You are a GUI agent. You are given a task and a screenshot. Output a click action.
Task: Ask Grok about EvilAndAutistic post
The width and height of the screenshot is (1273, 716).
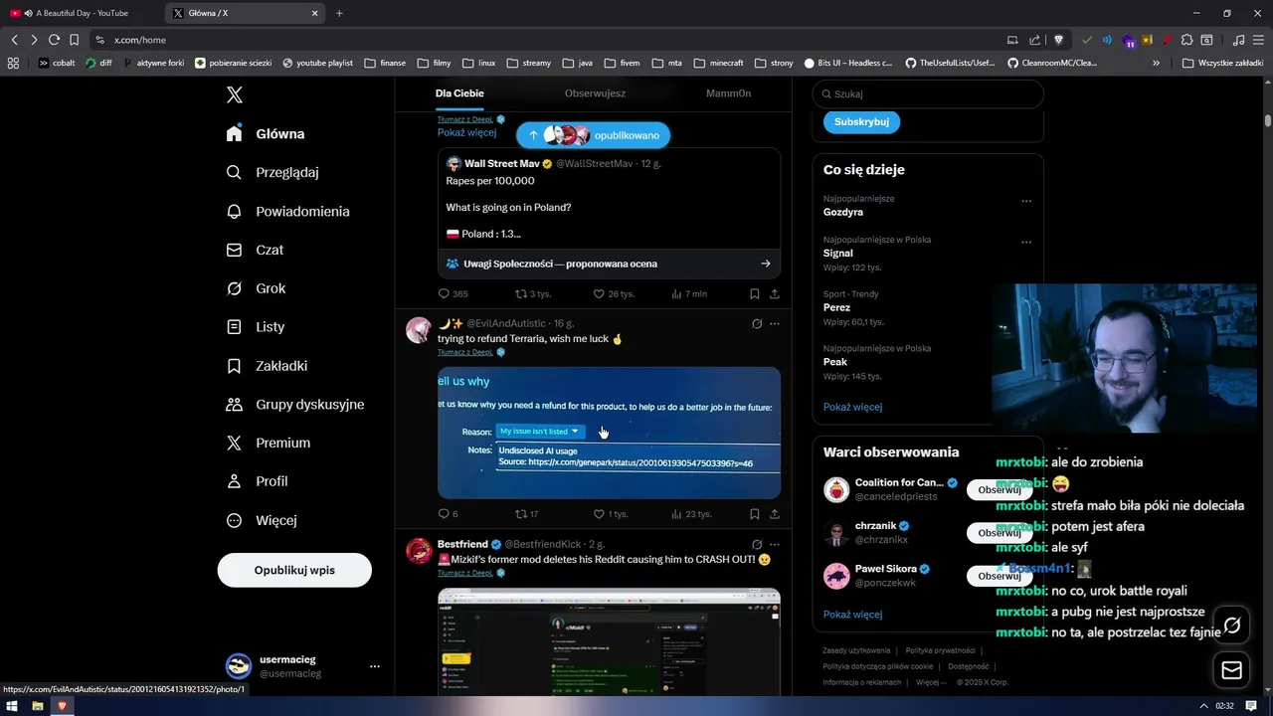tap(757, 323)
